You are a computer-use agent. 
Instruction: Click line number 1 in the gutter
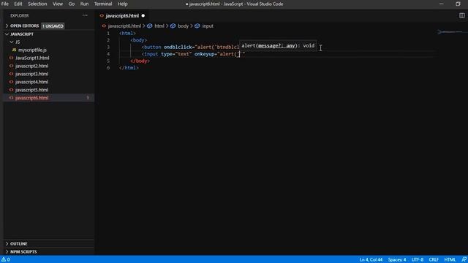click(108, 33)
